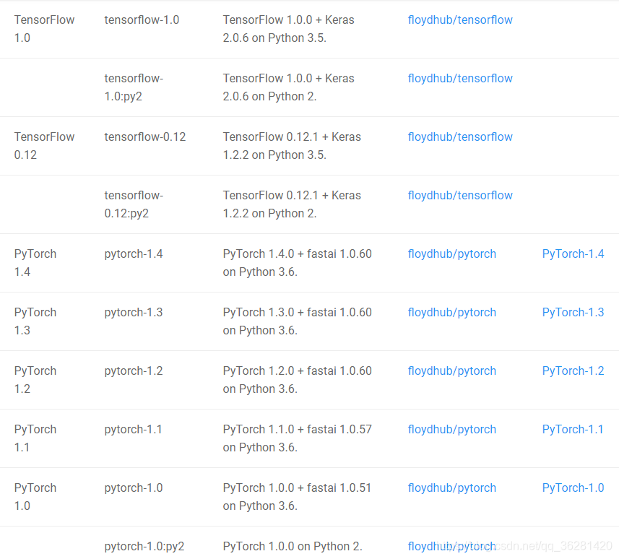Select the "pytorch-1.0" identifier cell
The width and height of the screenshot is (619, 559).
pos(134,487)
